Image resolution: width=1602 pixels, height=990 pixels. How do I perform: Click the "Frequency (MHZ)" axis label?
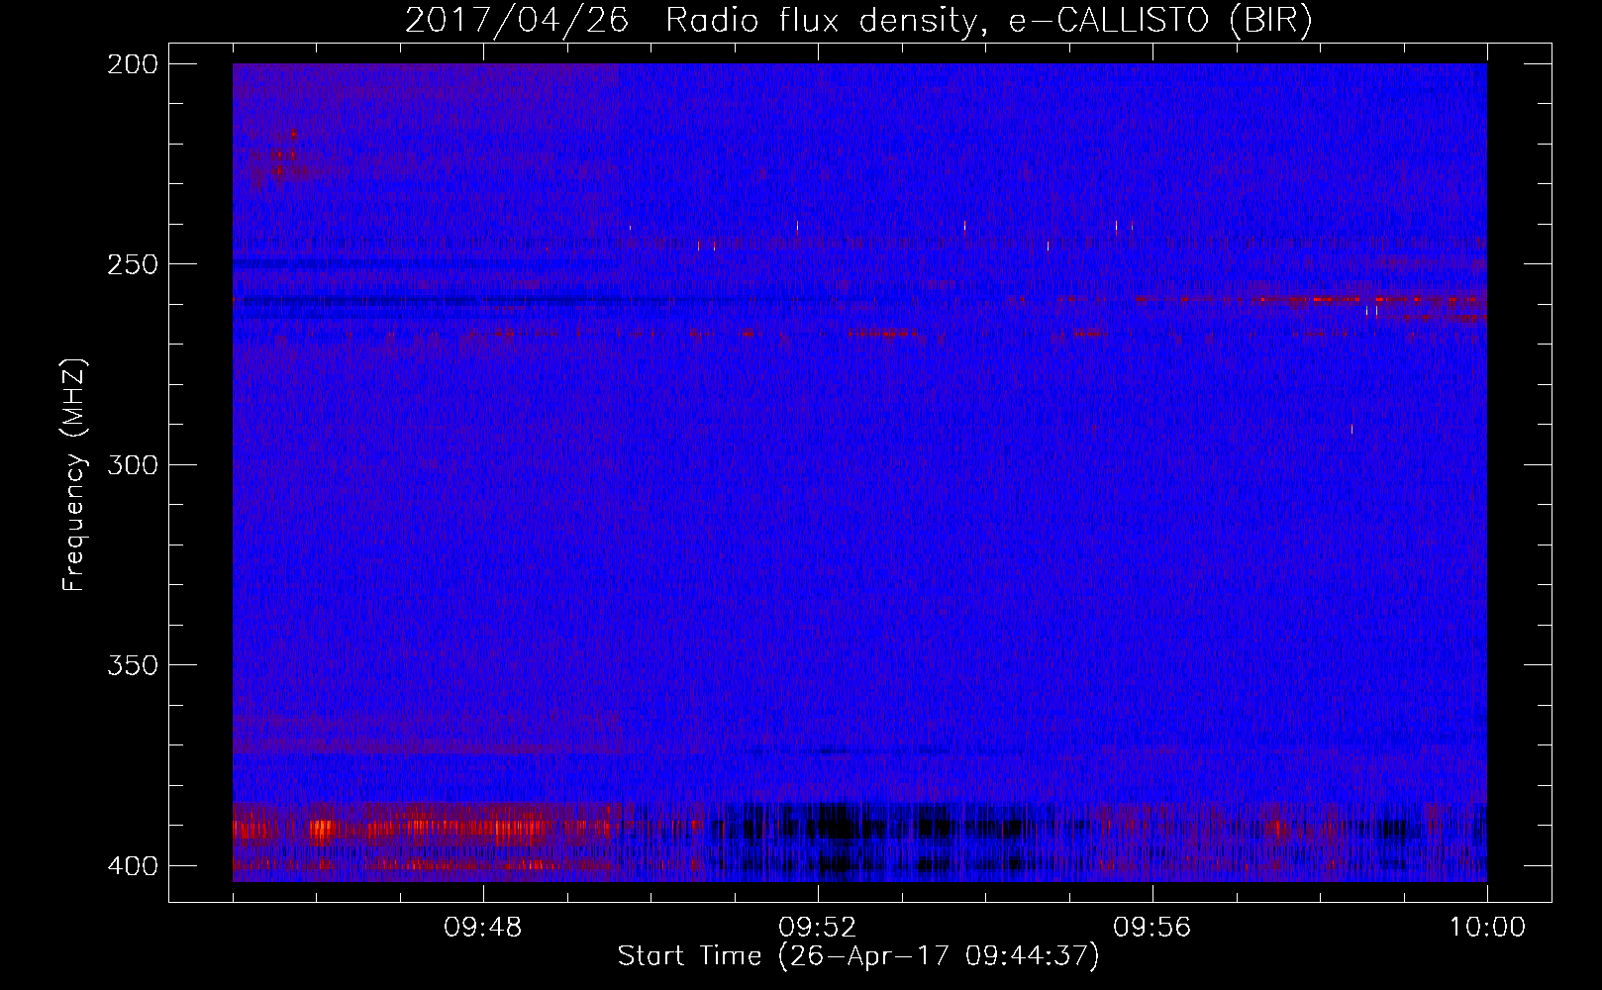tap(74, 474)
